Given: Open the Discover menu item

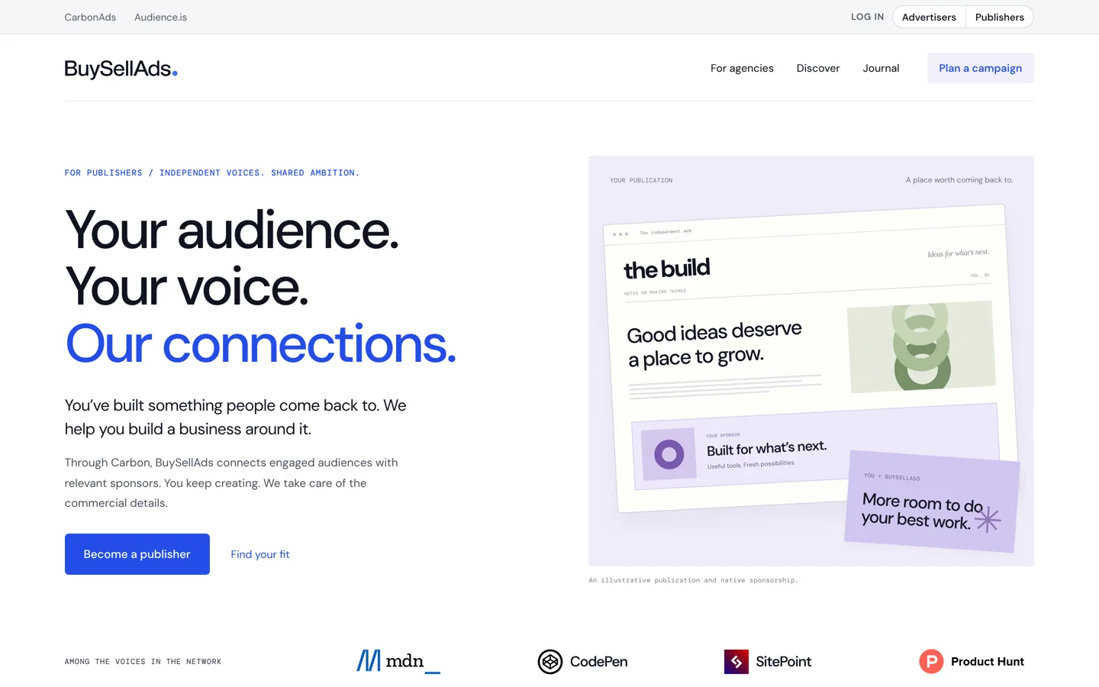Looking at the screenshot, I should click(818, 68).
